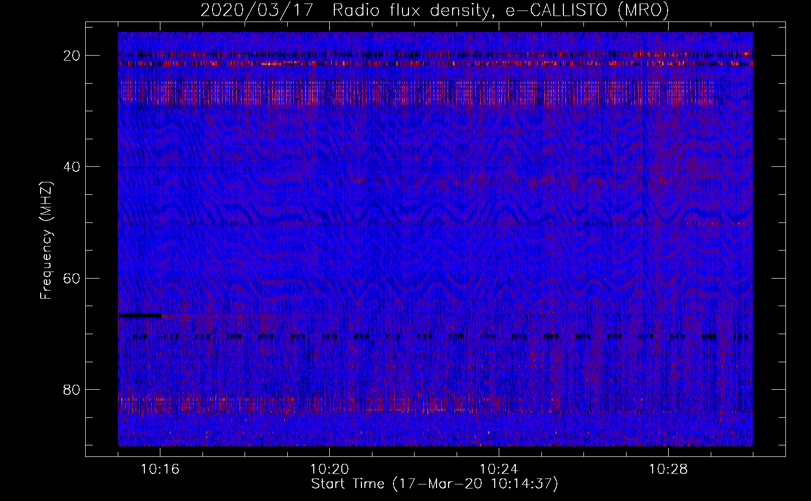The height and width of the screenshot is (501, 811).
Task: Click the 10:20 time tick label
Action: click(x=330, y=469)
